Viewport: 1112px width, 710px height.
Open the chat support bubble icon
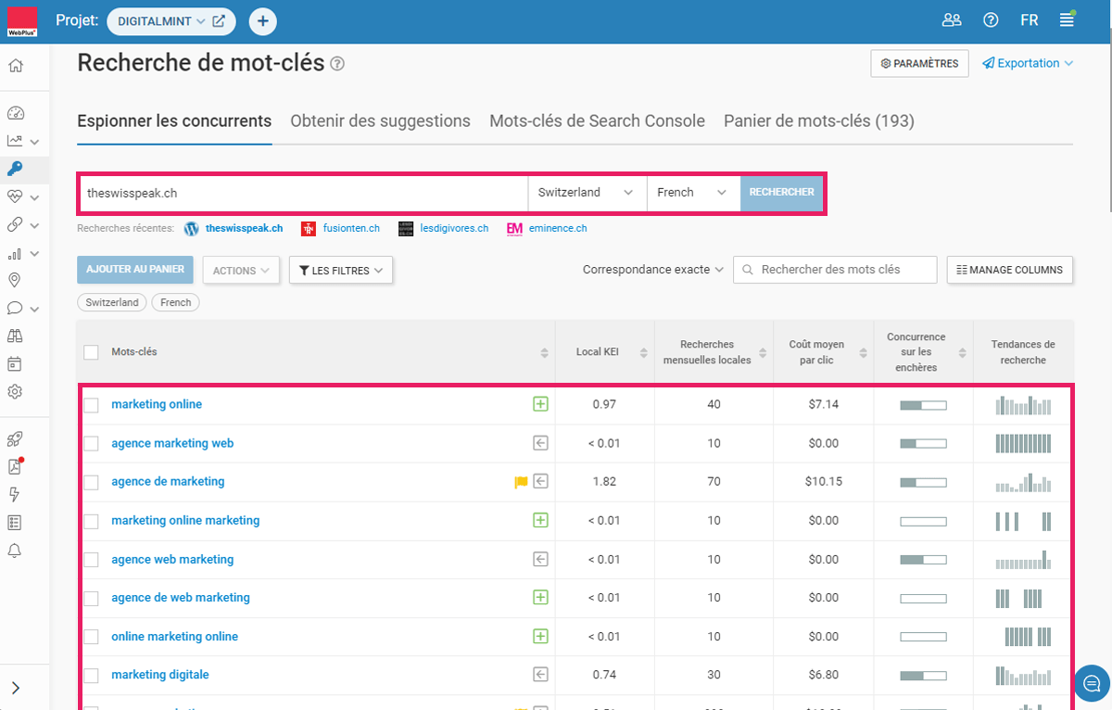click(1091, 683)
